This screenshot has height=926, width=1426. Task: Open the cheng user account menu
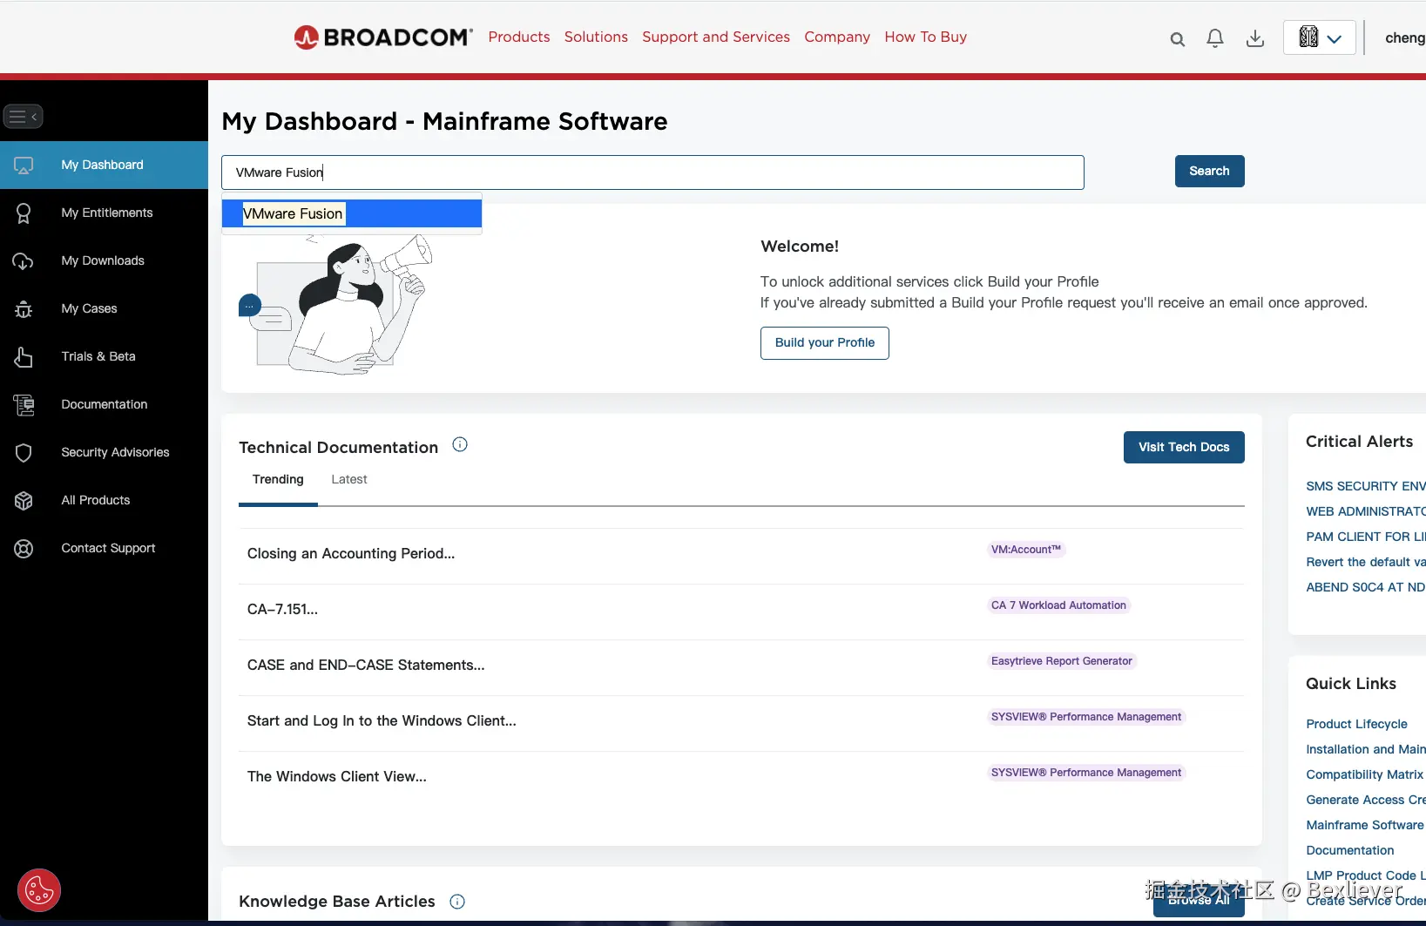1404,37
